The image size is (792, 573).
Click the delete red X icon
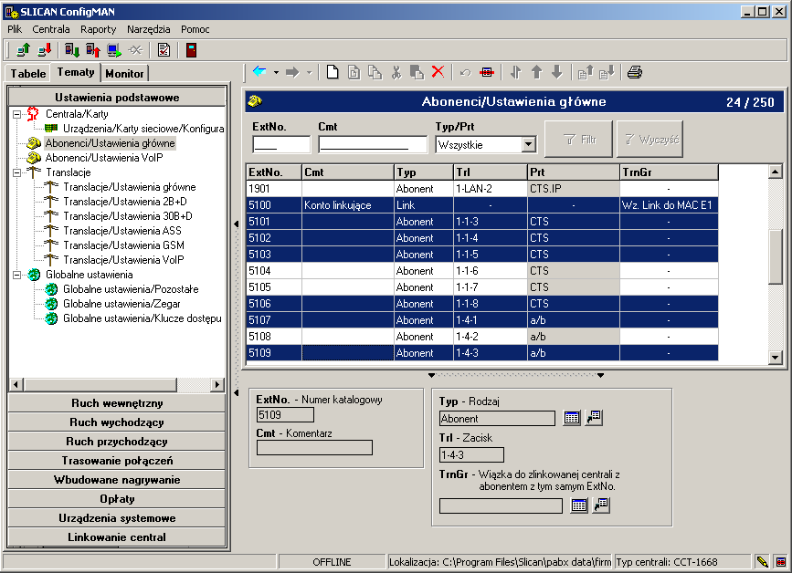pos(438,72)
